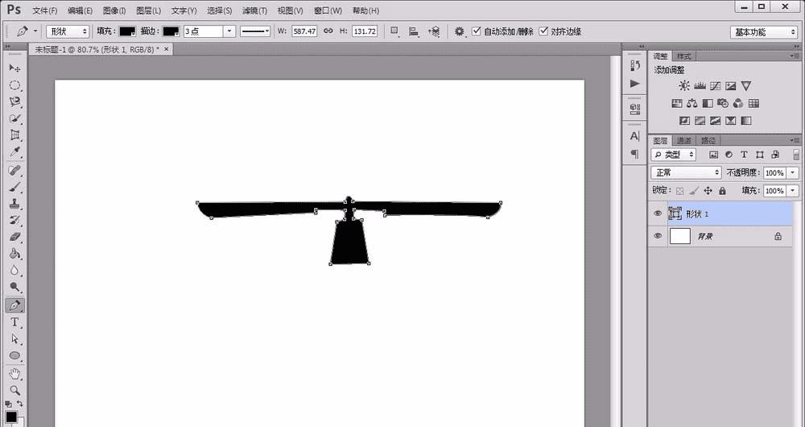
Task: Select the Brush tool
Action: pos(14,187)
